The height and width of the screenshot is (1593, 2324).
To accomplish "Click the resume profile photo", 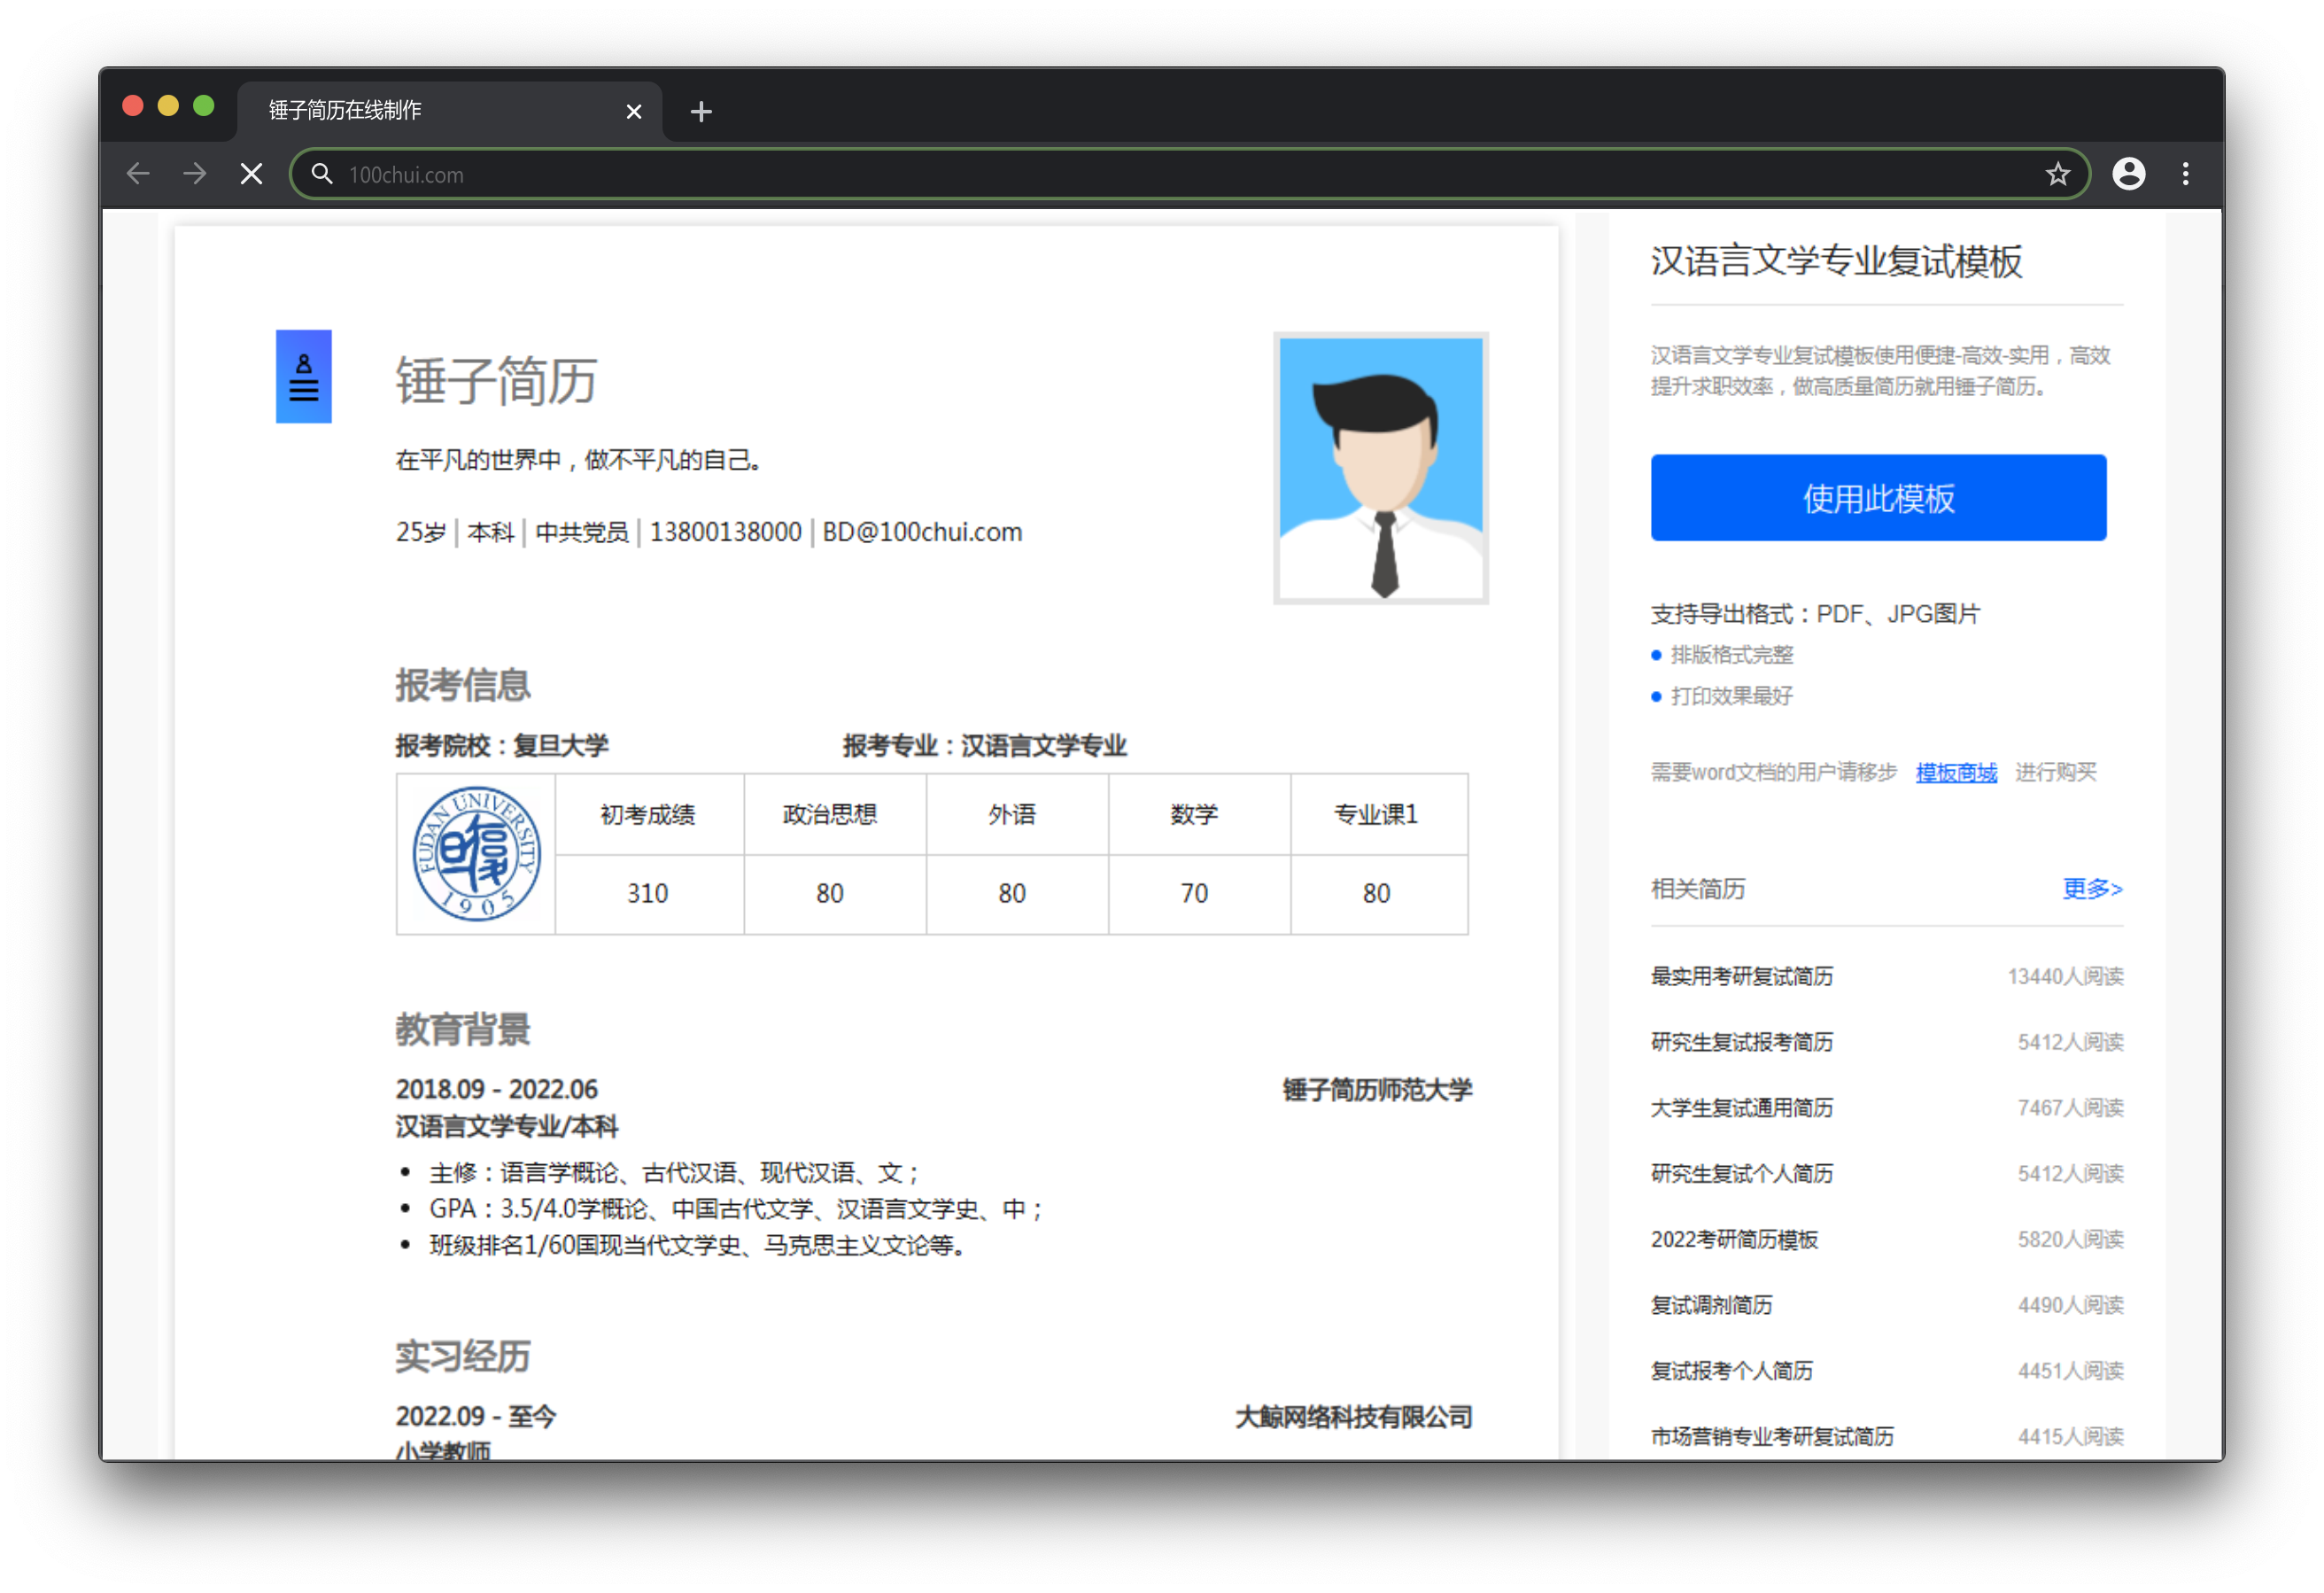I will 1381,469.
